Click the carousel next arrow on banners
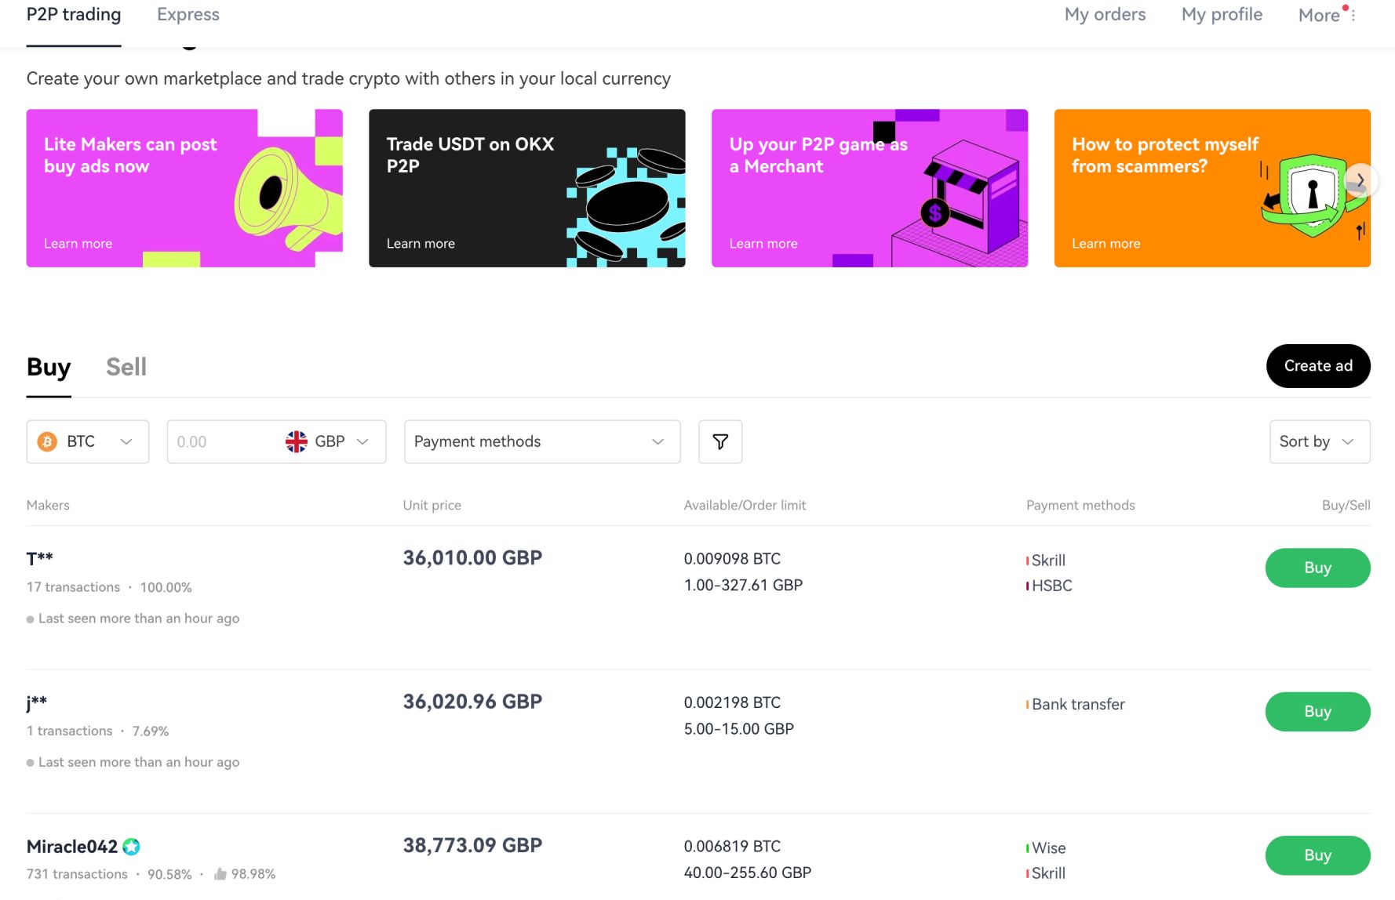Viewport: 1395px width, 900px height. [1360, 180]
